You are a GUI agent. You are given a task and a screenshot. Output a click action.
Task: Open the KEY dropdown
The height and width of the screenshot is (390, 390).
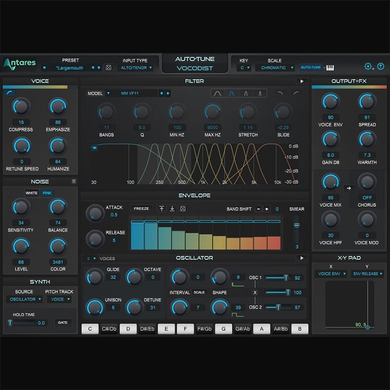pyautogui.click(x=245, y=68)
